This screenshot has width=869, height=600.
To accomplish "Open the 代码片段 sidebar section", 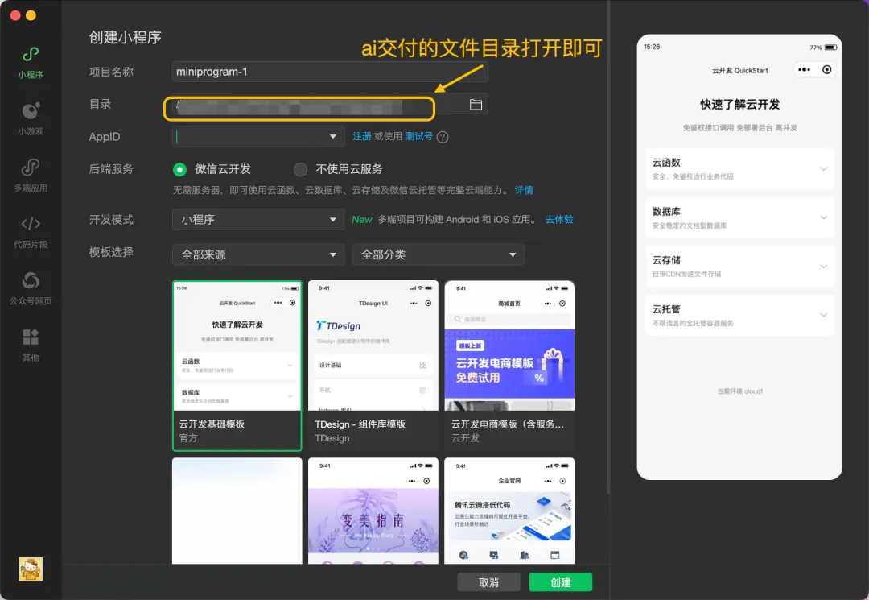I will tap(31, 232).
